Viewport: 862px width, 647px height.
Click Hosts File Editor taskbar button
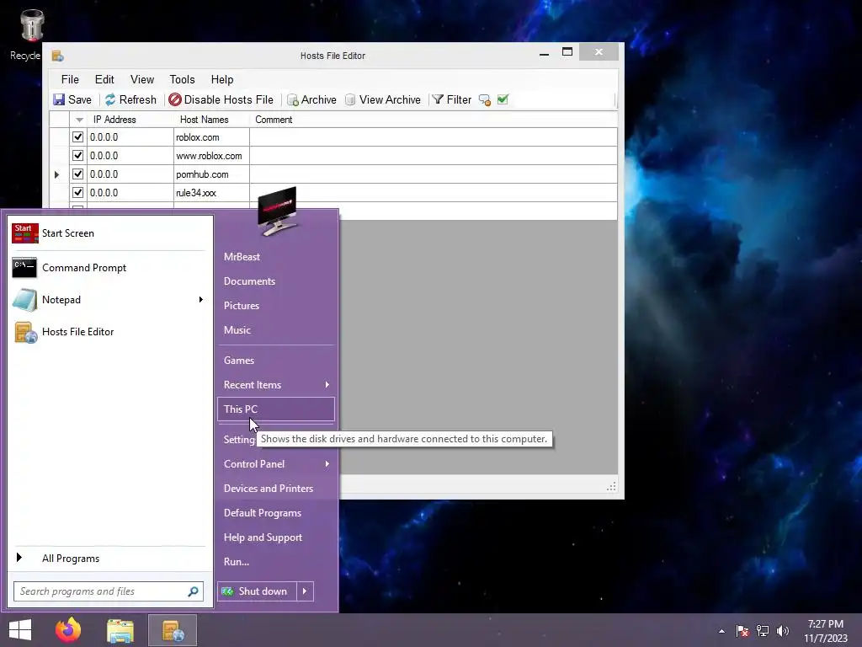(x=173, y=630)
